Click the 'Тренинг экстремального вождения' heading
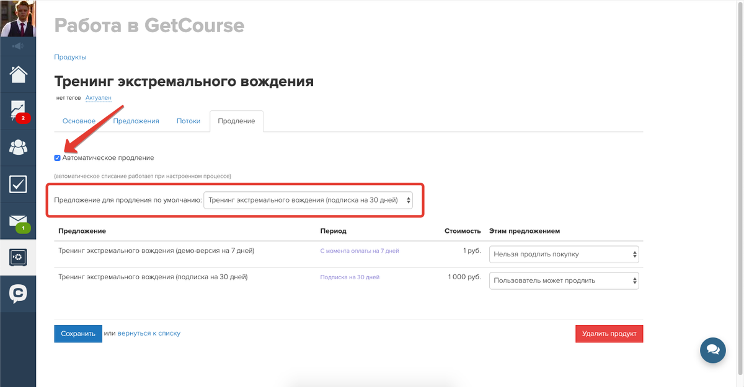744x387 pixels. coord(184,82)
